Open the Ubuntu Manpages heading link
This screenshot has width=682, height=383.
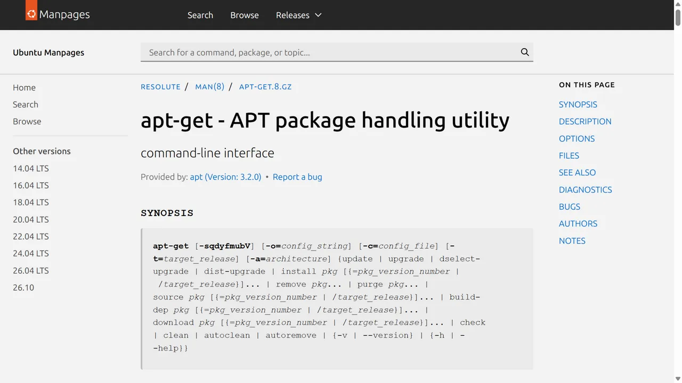click(48, 52)
